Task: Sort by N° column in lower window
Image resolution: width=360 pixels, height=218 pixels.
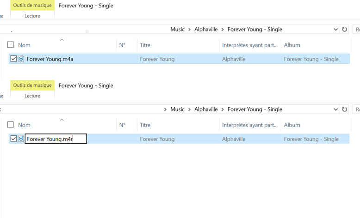Action: (x=122, y=125)
